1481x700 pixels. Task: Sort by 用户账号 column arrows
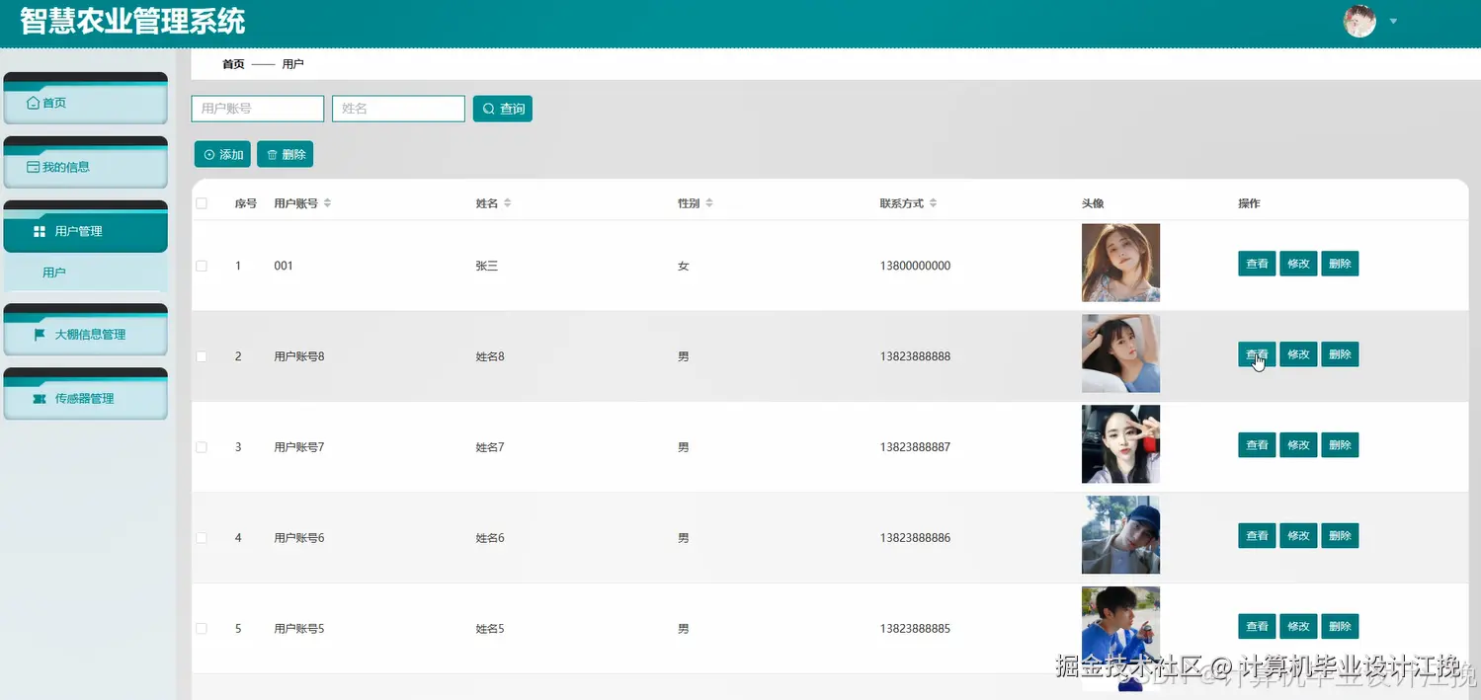pyautogui.click(x=327, y=203)
